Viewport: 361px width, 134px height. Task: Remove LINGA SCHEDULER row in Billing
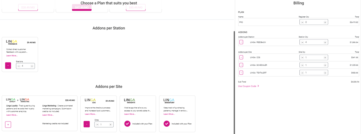tap(241, 65)
